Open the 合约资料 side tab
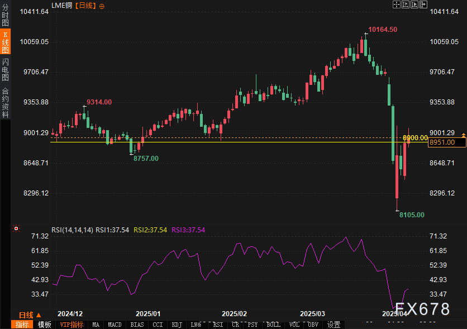The height and width of the screenshot is (329, 467). tap(5, 103)
